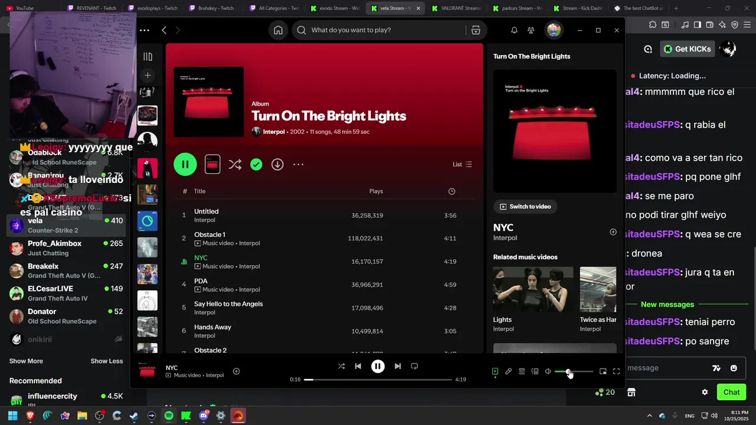Select the track 'Hands Away'
The height and width of the screenshot is (425, 756).
click(325, 331)
